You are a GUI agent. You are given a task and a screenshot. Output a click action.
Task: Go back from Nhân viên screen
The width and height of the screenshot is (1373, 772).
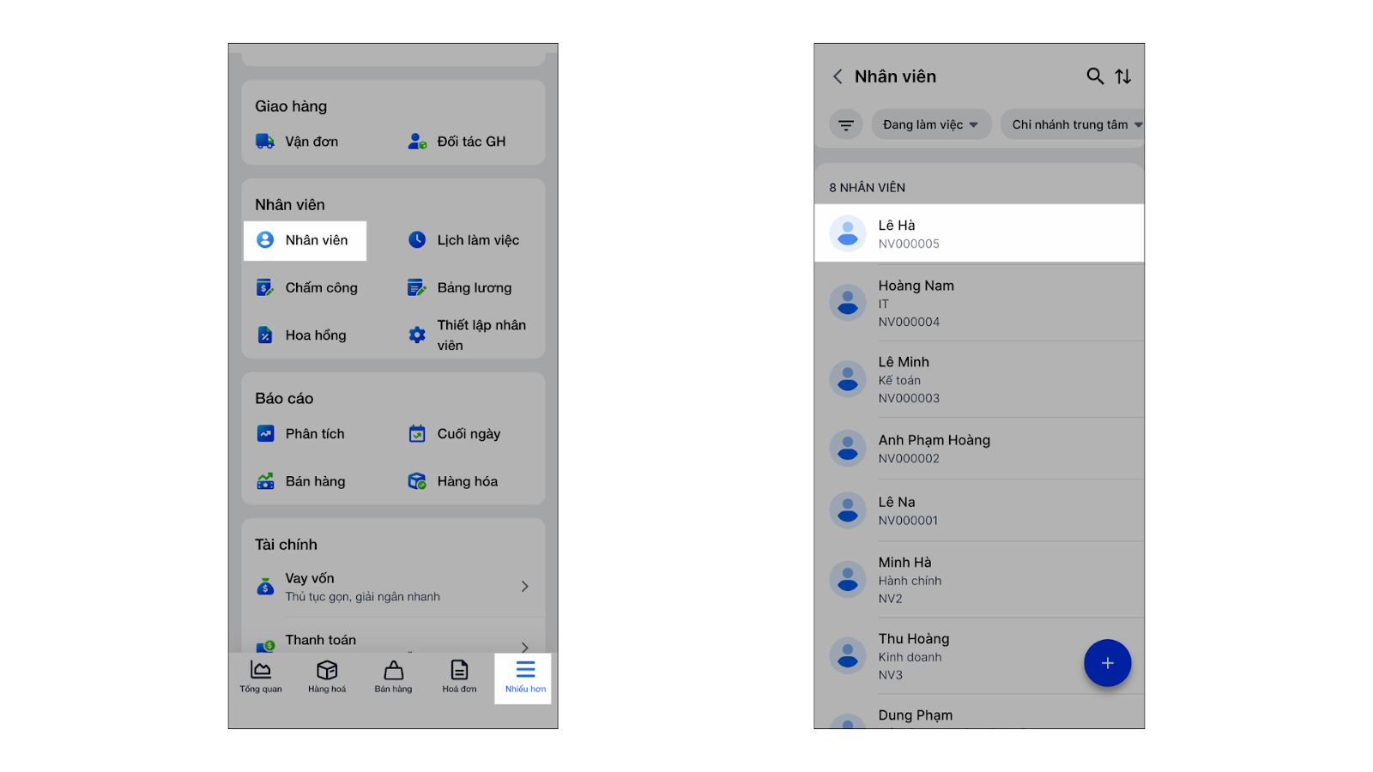point(838,76)
